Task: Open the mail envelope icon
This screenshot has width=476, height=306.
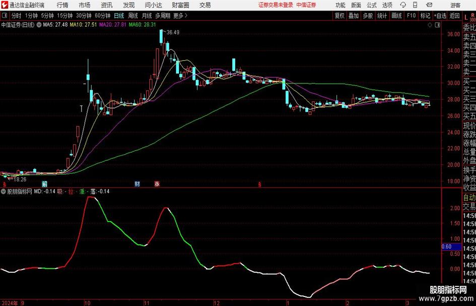Action: [x=429, y=5]
